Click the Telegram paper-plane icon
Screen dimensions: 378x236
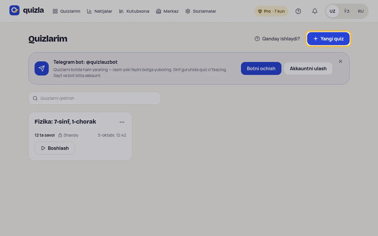(x=42, y=68)
